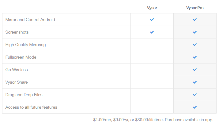
Task: Click the High Quality Mirroring label
Action: coord(25,45)
